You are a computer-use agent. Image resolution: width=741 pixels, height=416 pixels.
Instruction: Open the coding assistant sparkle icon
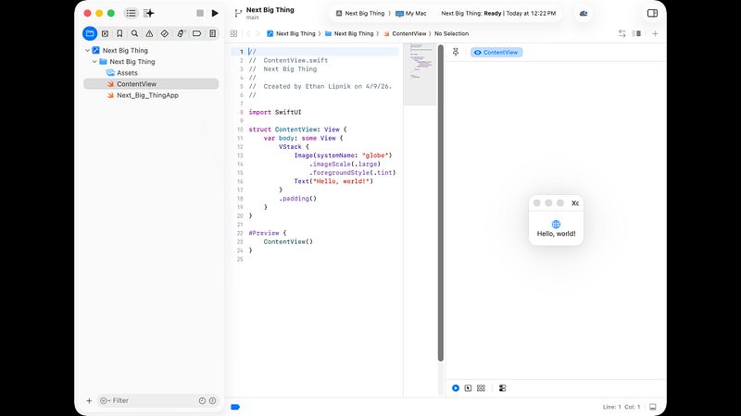149,13
